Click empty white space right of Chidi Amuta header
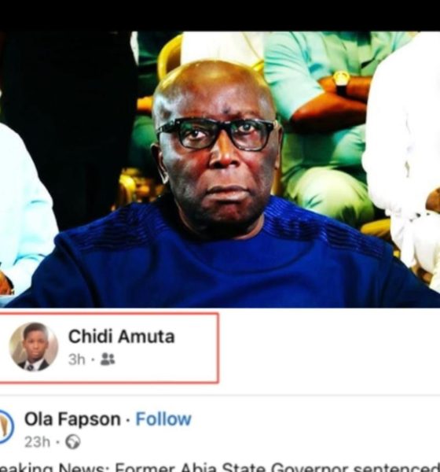This screenshot has width=440, height=472. click(329, 348)
